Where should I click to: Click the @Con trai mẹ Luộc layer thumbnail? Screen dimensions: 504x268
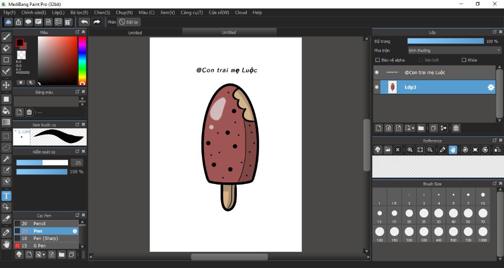[x=392, y=73]
